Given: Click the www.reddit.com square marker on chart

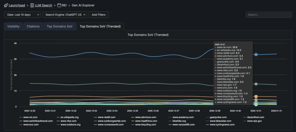Looking at the screenshot, I should tap(256, 97).
